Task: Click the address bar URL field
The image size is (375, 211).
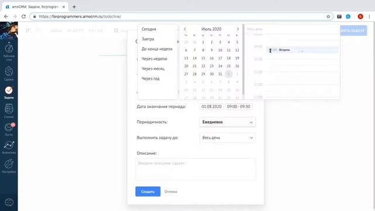Action: pyautogui.click(x=181, y=16)
